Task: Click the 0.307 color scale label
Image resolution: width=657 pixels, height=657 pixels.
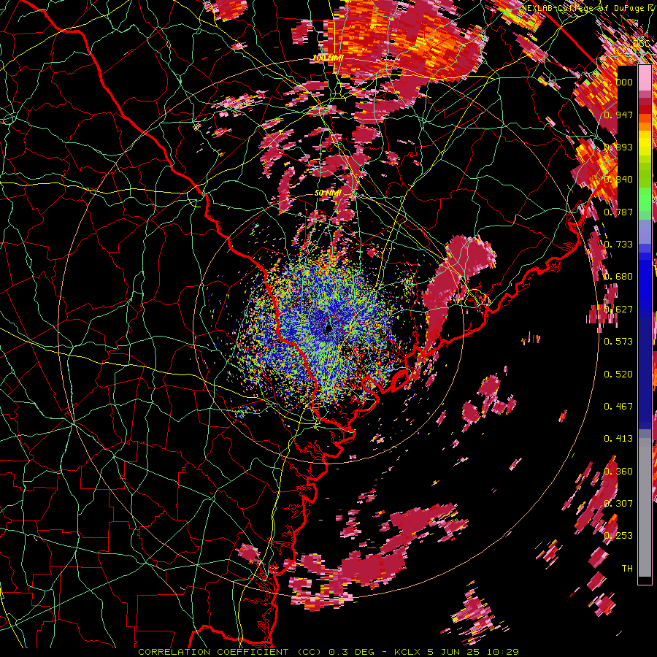Action: (x=618, y=503)
